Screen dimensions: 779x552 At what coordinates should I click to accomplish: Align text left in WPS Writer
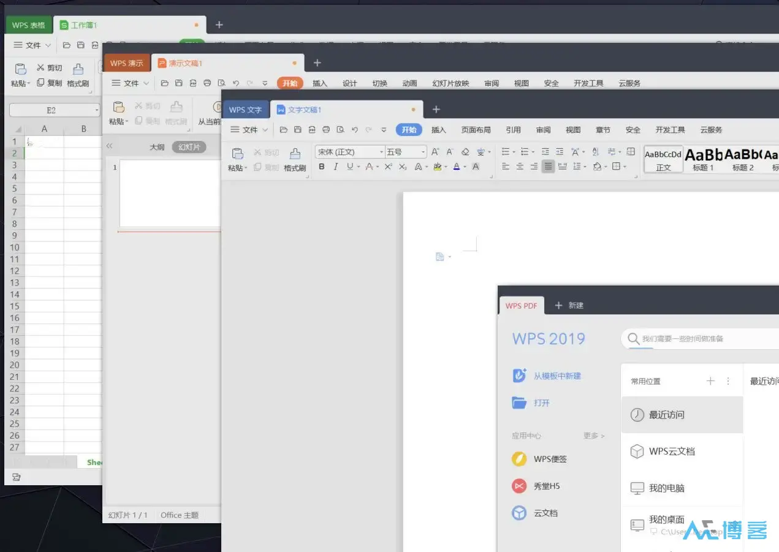(506, 167)
